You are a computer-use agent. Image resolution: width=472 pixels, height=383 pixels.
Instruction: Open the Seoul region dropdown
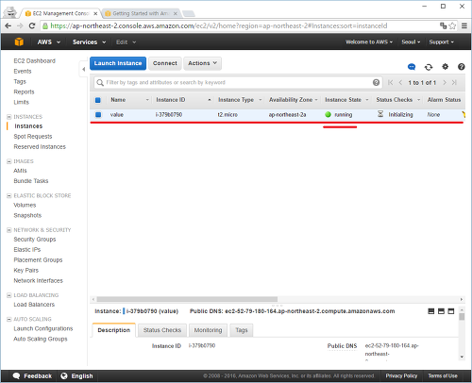point(411,42)
